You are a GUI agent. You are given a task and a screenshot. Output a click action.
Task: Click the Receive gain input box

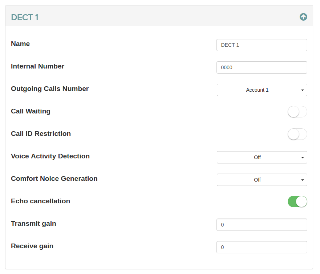pos(262,247)
